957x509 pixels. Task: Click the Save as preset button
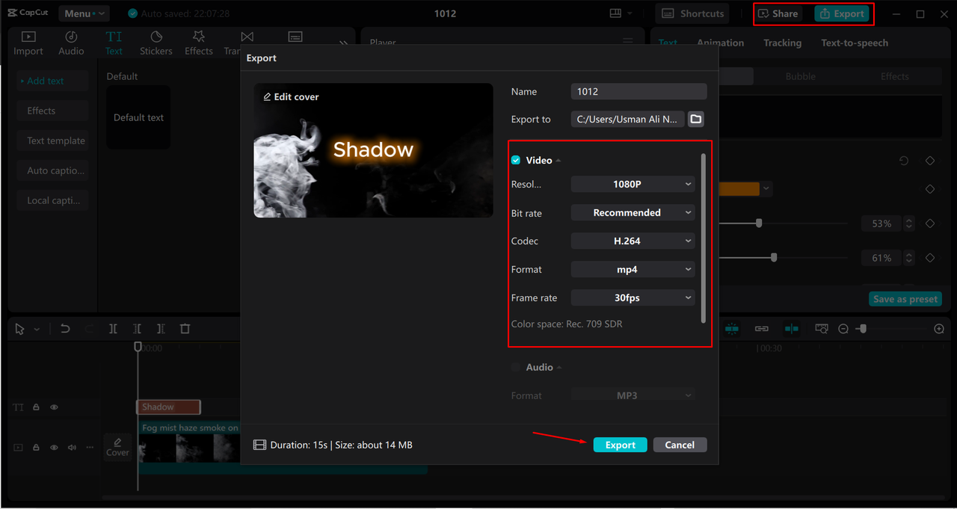(906, 299)
